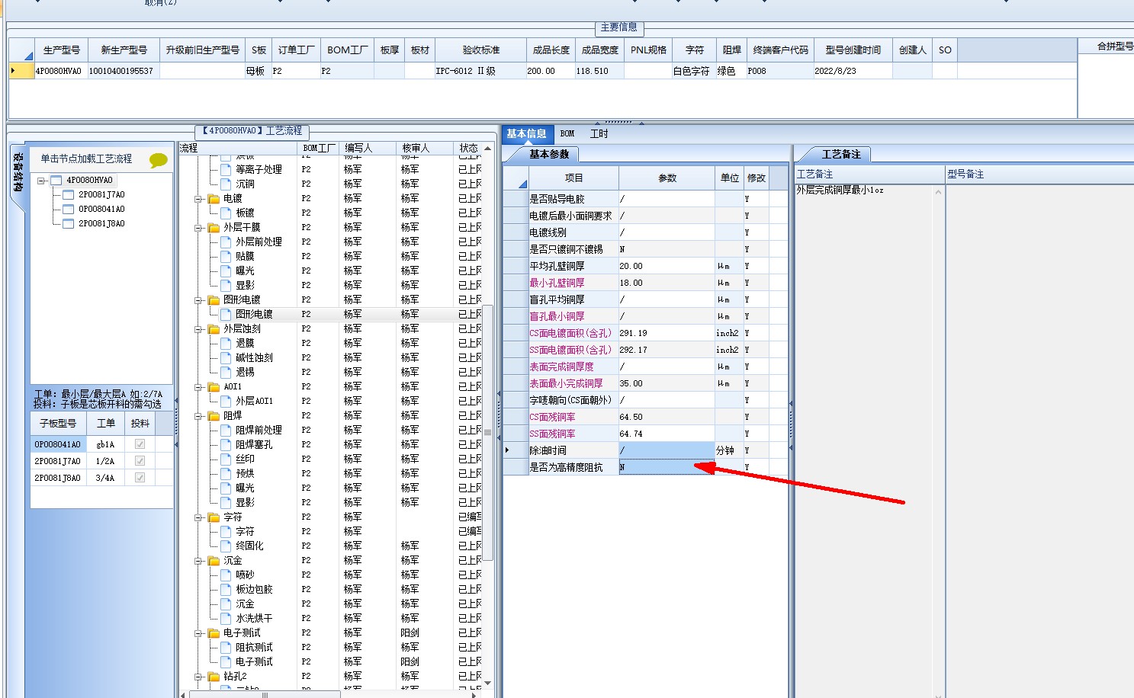Collapse the 沉金 group toggle
1134x698 pixels.
[198, 561]
